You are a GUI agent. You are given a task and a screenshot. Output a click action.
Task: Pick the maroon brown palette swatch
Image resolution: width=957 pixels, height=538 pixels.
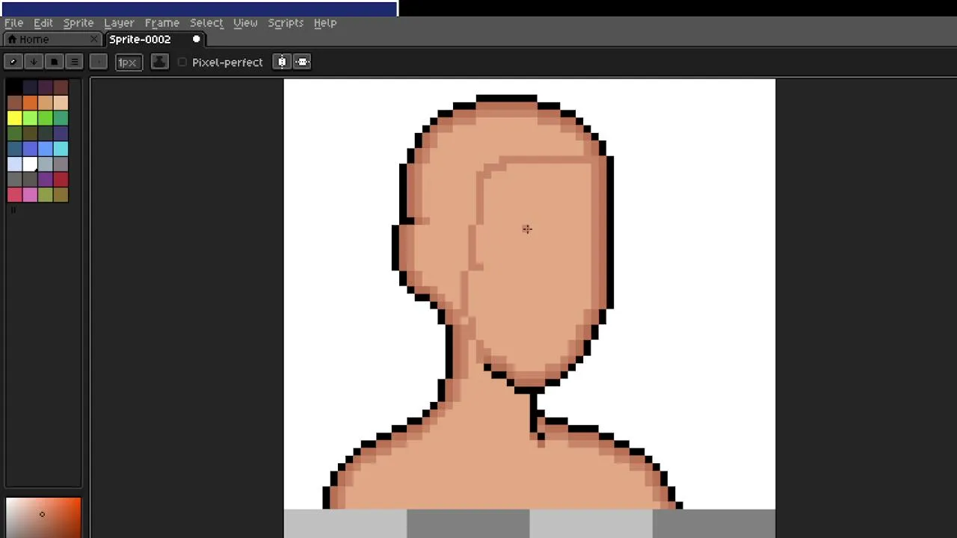[61, 87]
